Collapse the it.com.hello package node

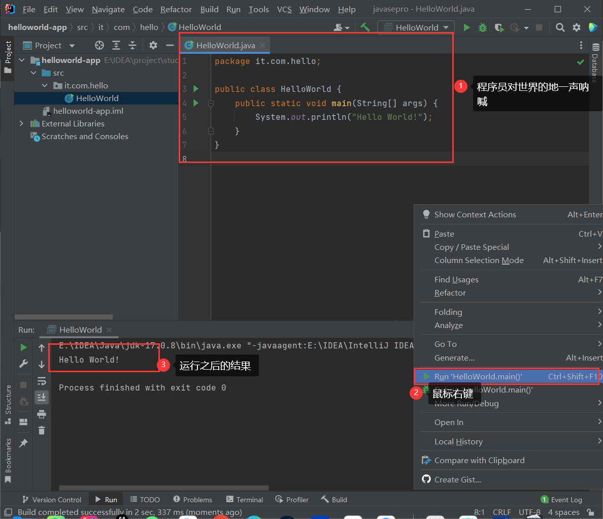tap(45, 85)
